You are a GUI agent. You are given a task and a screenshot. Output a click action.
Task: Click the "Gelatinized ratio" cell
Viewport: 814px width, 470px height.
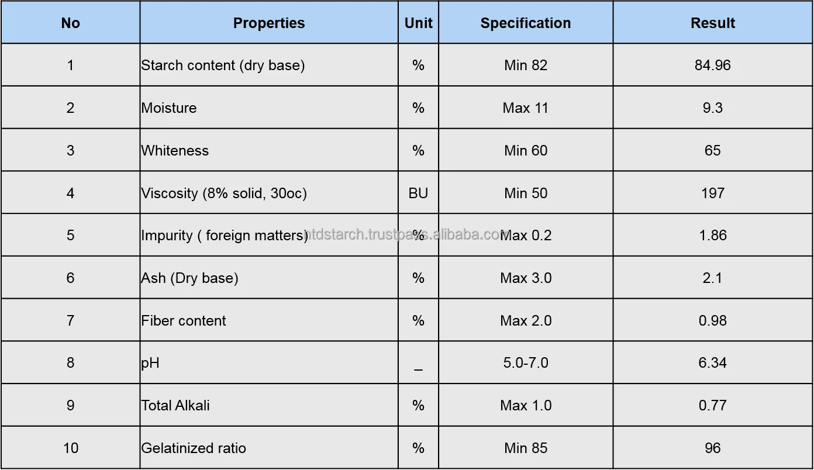194,448
